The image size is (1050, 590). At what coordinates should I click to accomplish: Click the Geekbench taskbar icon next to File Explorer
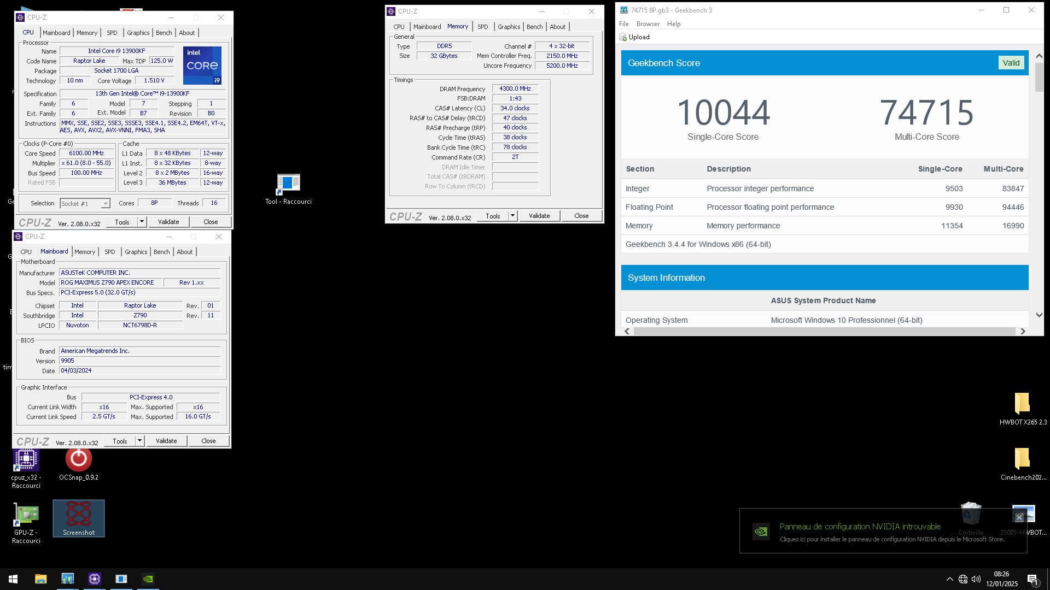pos(67,579)
